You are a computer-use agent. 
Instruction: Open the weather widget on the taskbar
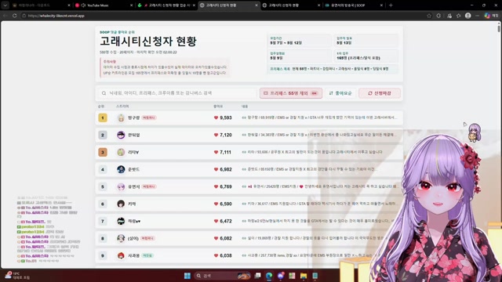17,276
